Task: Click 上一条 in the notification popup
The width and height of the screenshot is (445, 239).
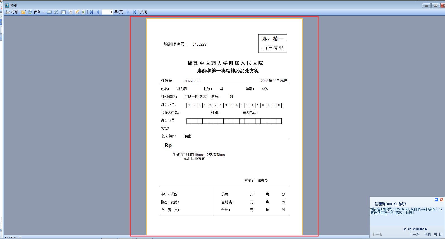Action: pos(377,234)
